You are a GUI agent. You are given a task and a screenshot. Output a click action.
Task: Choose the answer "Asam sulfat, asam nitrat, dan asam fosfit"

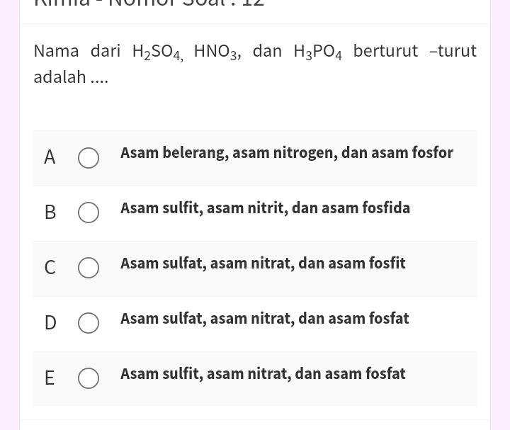click(x=263, y=264)
